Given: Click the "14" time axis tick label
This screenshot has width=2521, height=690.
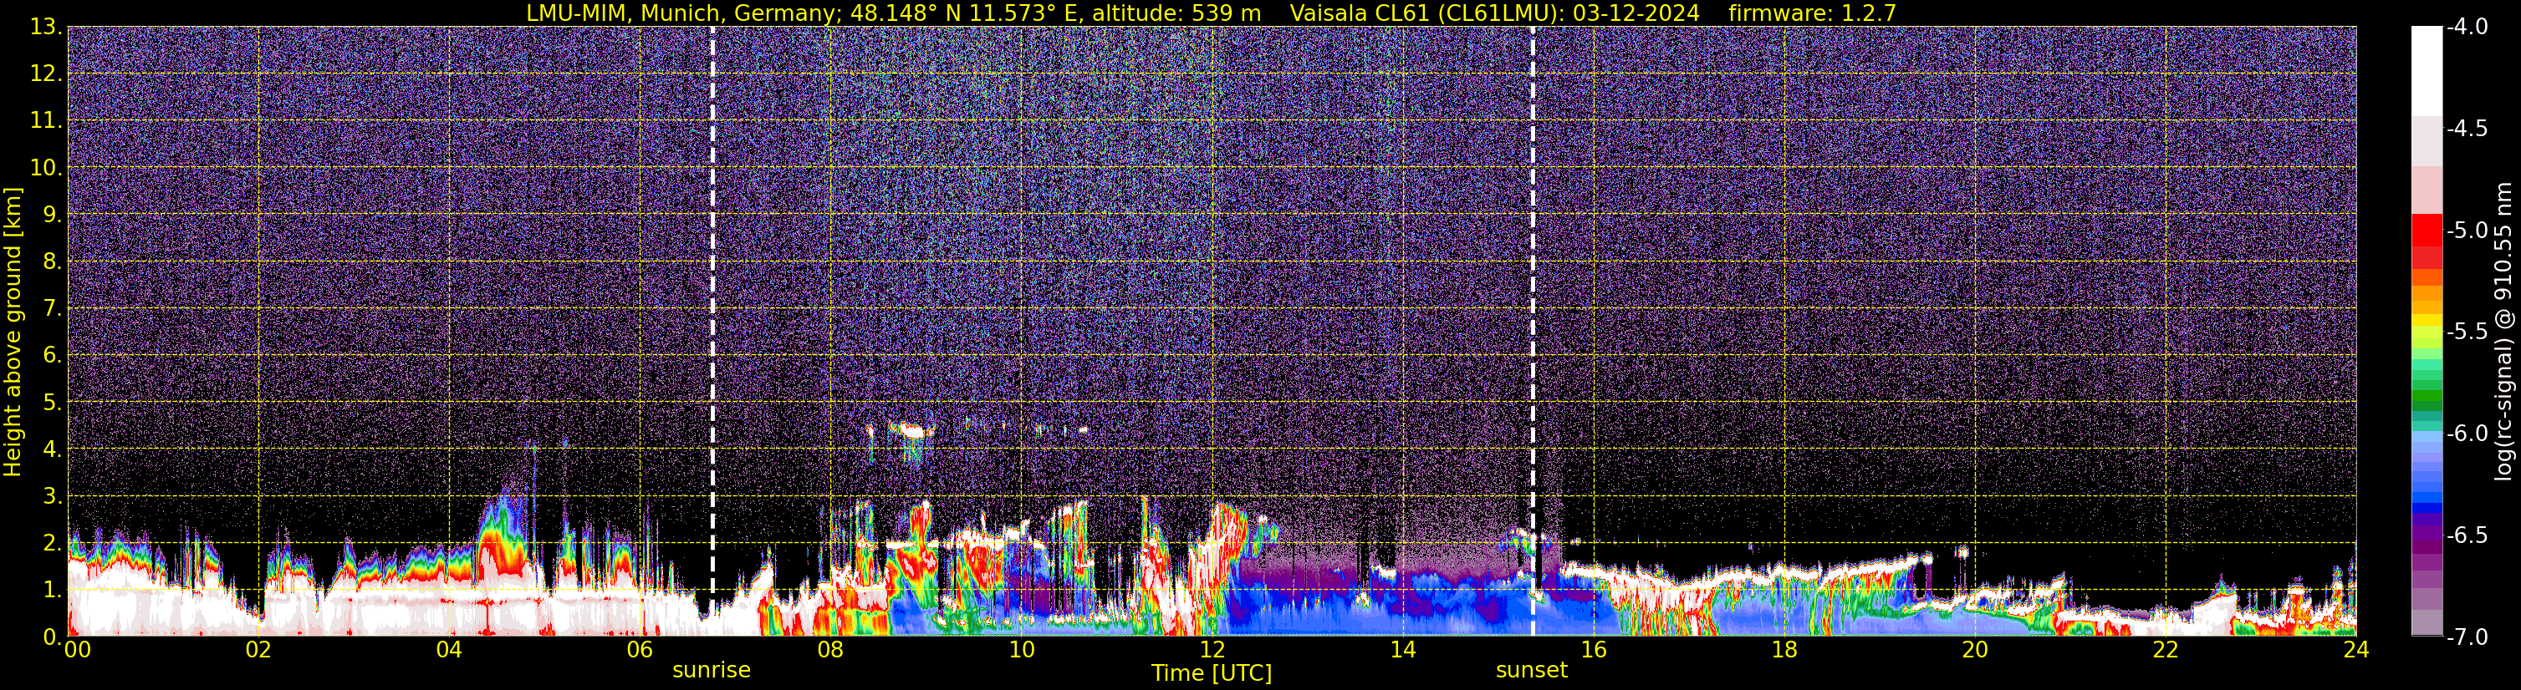Looking at the screenshot, I should pos(1402,650).
